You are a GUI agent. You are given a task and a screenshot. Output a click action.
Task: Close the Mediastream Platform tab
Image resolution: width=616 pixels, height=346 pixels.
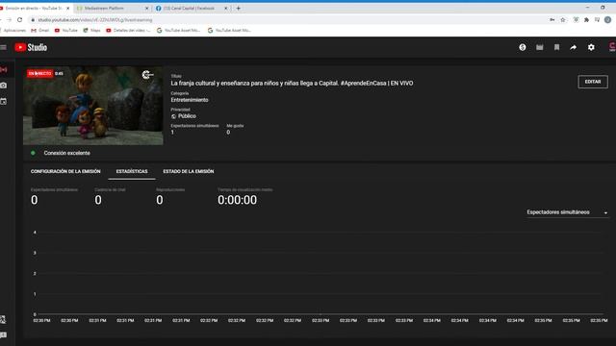(x=147, y=9)
